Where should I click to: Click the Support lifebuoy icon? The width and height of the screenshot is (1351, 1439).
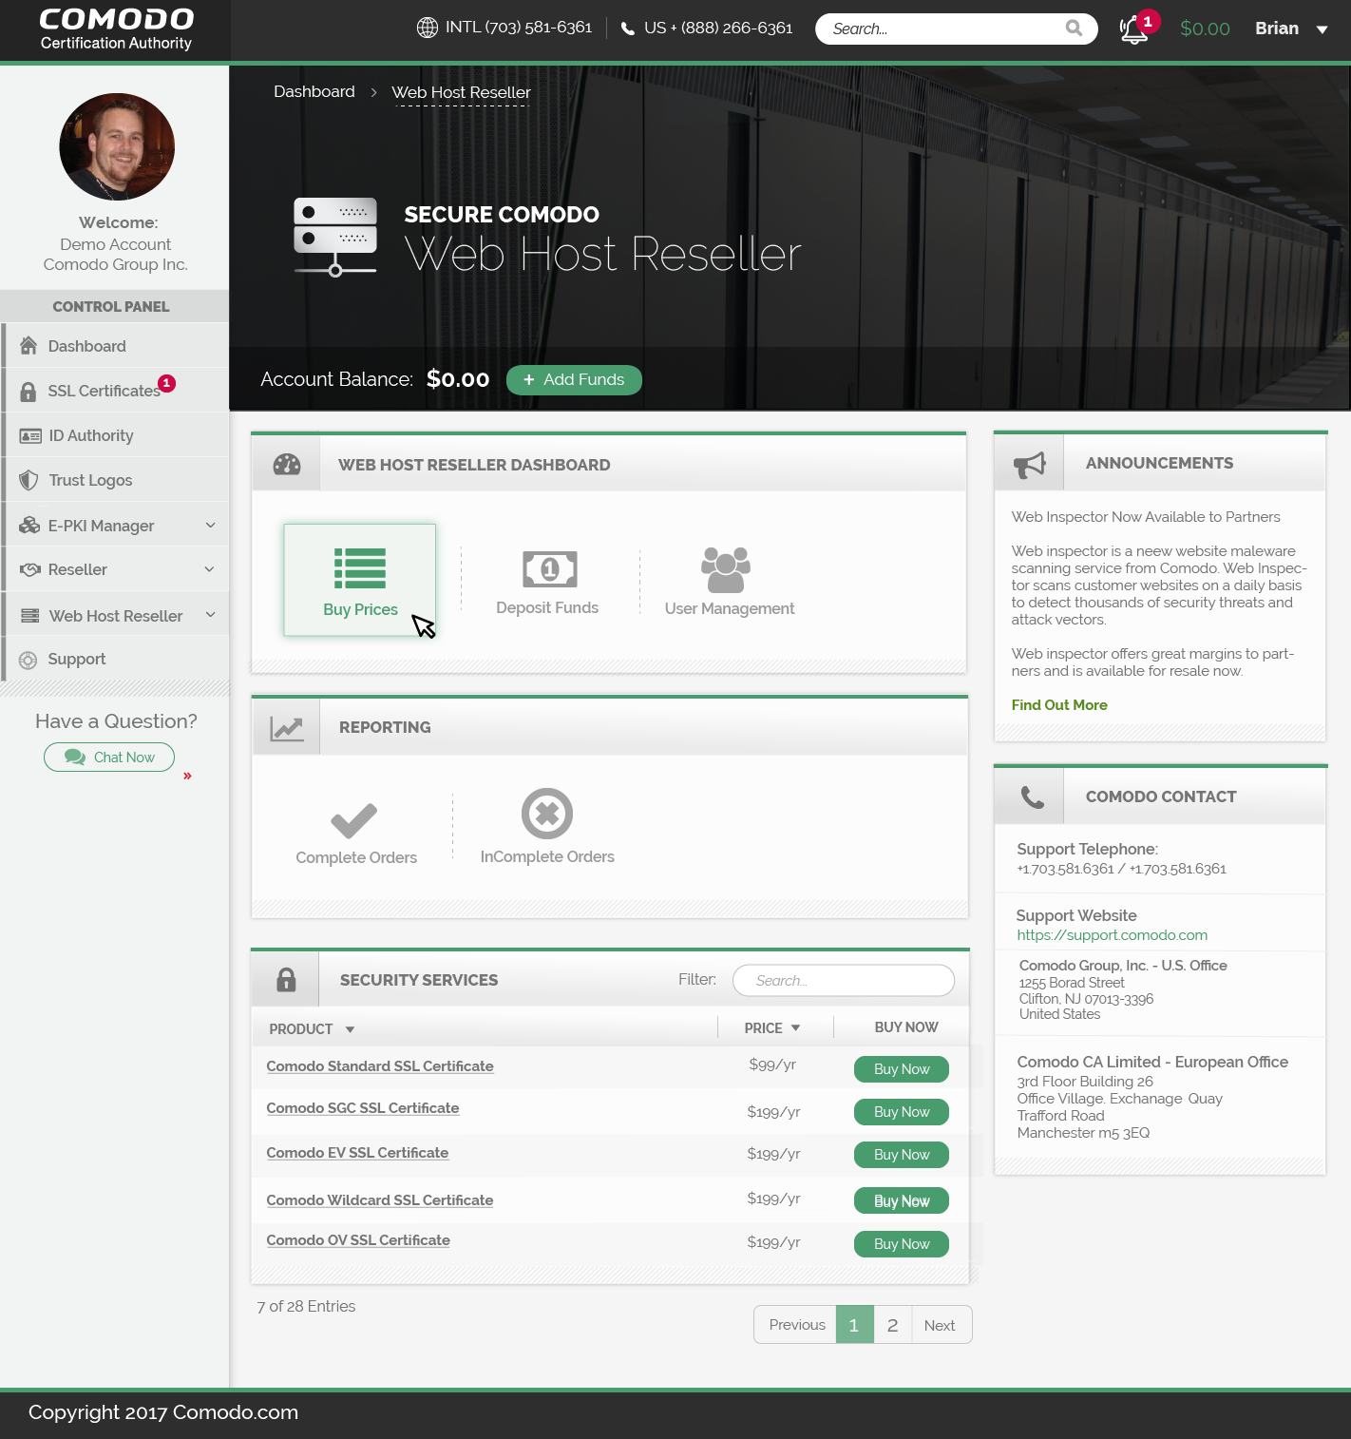(x=29, y=660)
